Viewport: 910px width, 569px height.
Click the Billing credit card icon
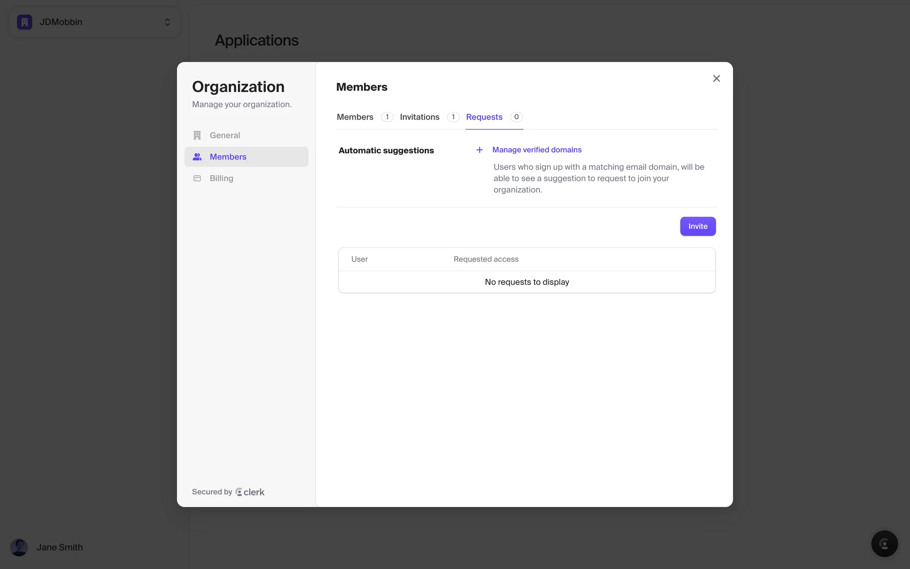(197, 178)
